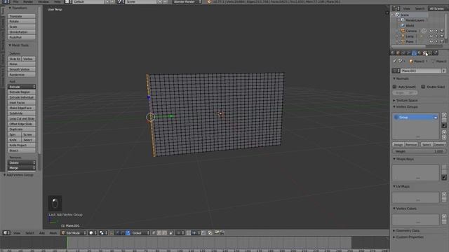Click the Camera object icon in outliner
449x252 pixels.
(403, 31)
